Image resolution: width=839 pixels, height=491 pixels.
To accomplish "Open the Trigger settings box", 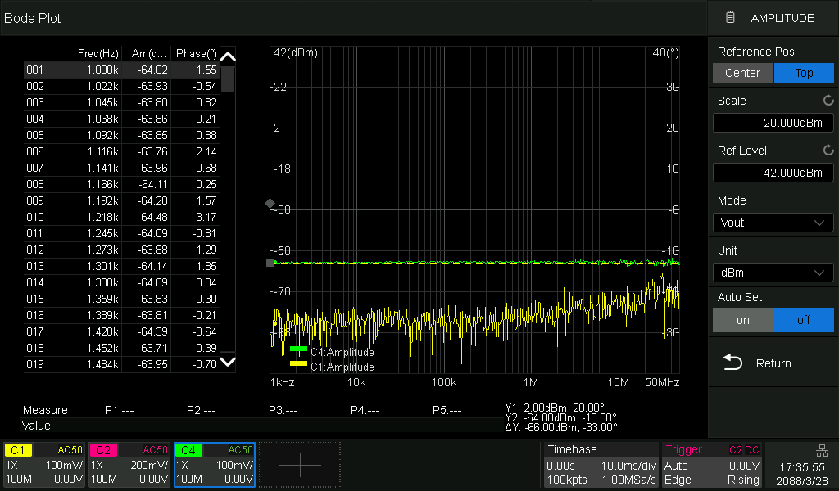I will coord(712,465).
